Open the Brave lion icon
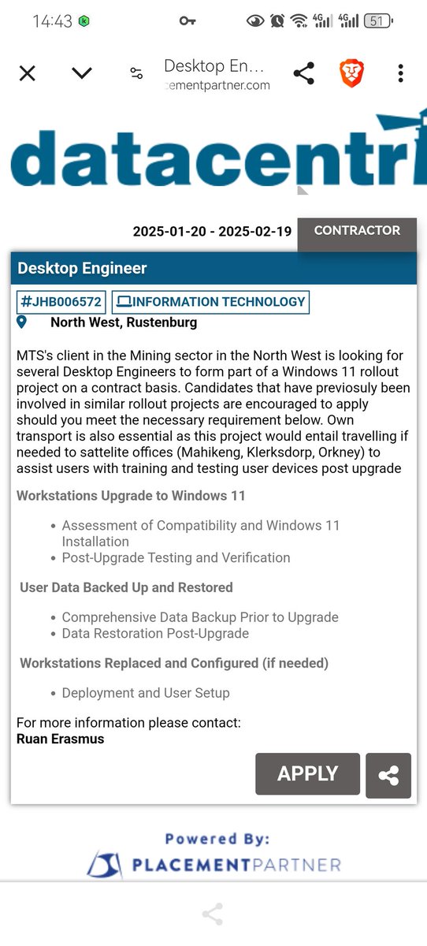Viewport: 427px width, 946px height. coord(352,73)
